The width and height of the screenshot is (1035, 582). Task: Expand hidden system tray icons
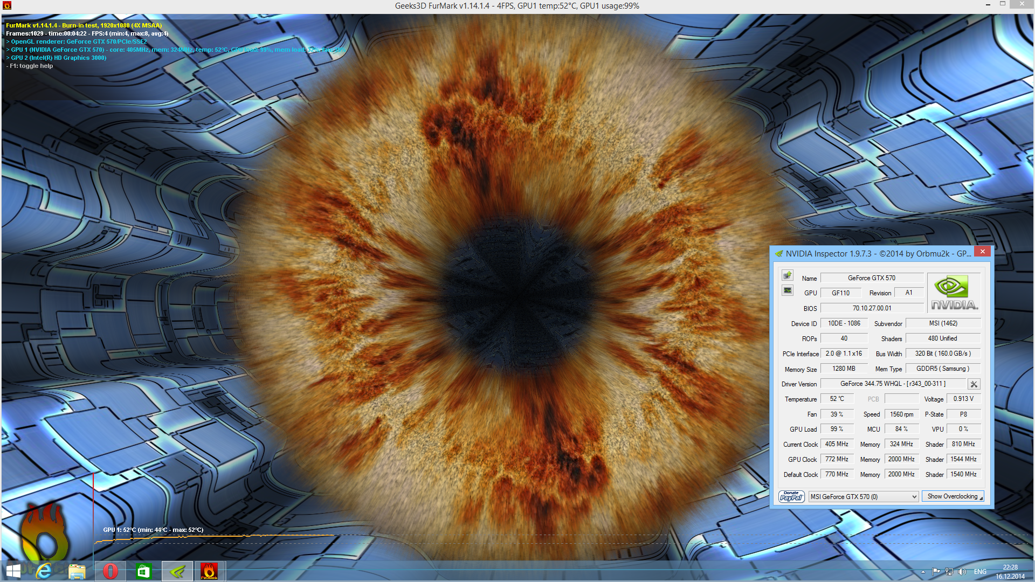(923, 572)
